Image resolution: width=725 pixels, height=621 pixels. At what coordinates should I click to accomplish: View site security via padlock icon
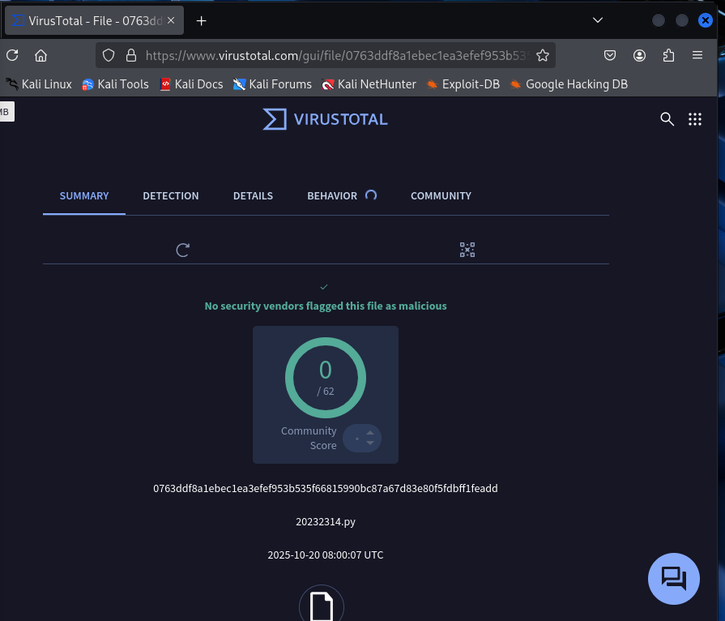click(131, 55)
